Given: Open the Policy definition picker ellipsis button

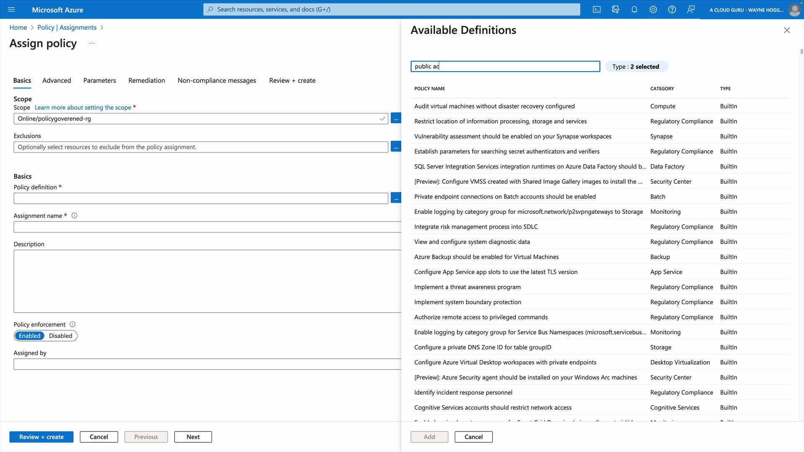Looking at the screenshot, I should tap(396, 198).
